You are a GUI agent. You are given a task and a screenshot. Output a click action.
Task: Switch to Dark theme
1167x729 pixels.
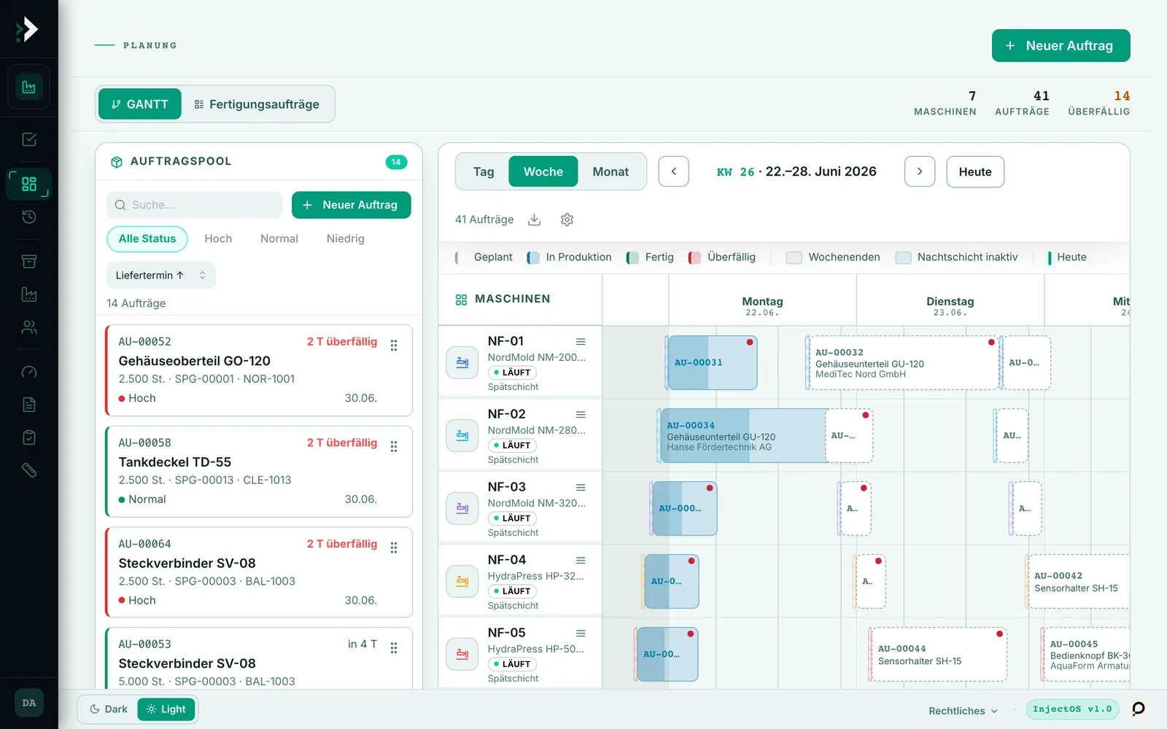pos(108,709)
